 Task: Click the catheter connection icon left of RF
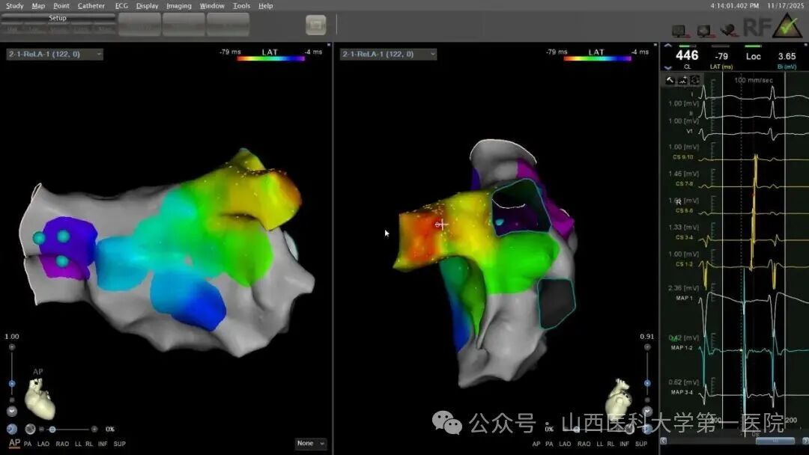[x=727, y=30]
